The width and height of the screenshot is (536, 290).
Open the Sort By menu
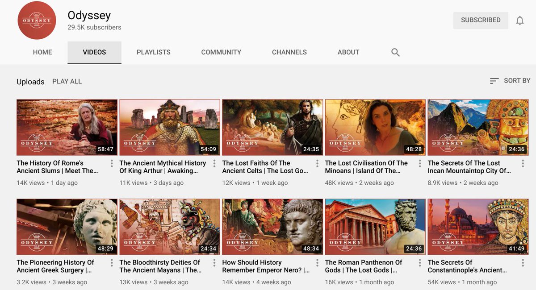click(510, 81)
